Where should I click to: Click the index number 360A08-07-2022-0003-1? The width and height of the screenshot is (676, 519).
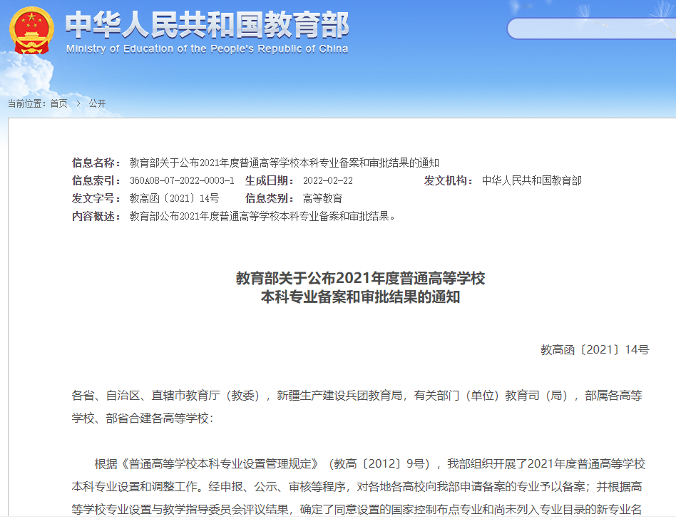coord(181,180)
